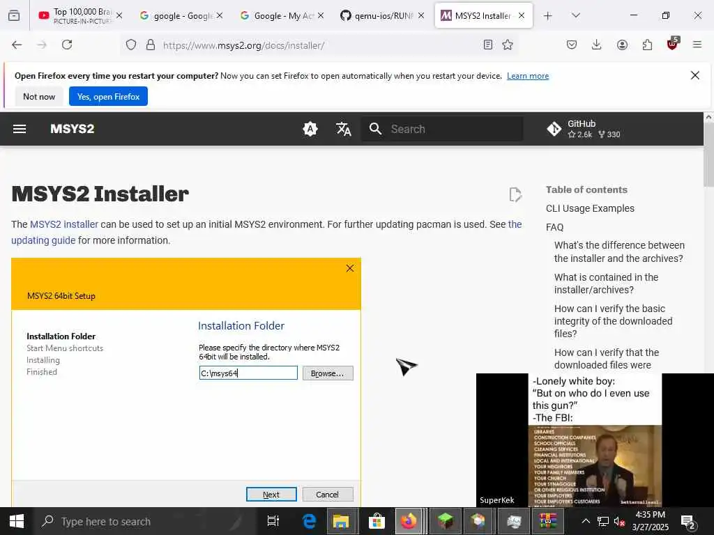Image resolution: width=714 pixels, height=535 pixels.
Task: Open Task View on the taskbar
Action: (273, 521)
